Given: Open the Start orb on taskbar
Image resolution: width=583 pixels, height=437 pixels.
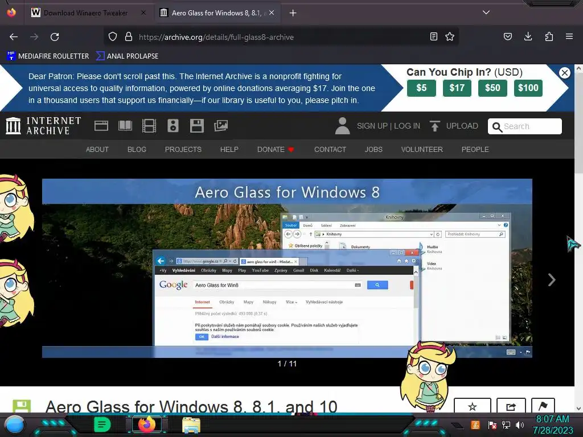Looking at the screenshot, I should [15, 424].
